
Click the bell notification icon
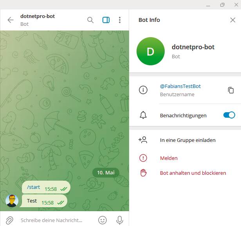click(x=143, y=115)
